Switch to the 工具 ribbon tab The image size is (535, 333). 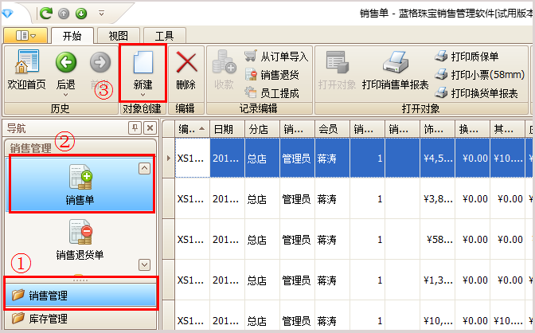(165, 36)
